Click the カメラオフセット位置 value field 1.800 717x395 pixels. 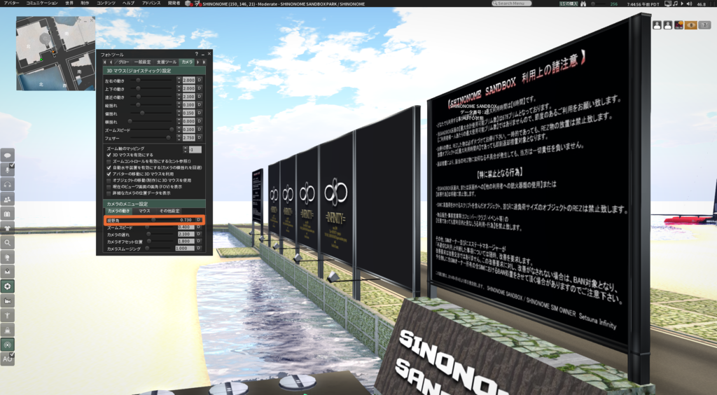(186, 241)
